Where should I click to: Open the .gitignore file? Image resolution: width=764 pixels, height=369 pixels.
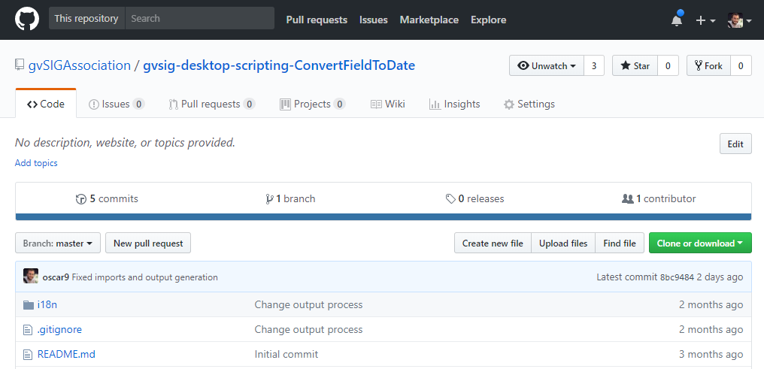tap(59, 329)
